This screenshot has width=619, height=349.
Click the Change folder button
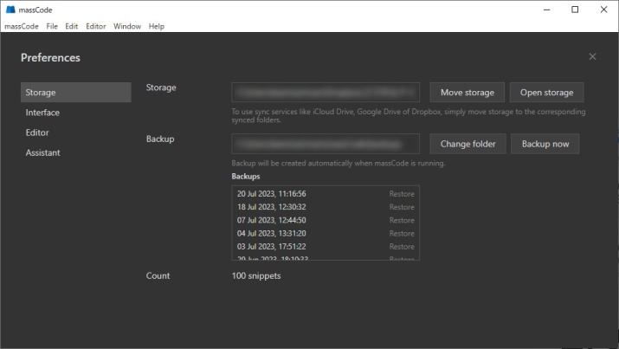pos(467,144)
